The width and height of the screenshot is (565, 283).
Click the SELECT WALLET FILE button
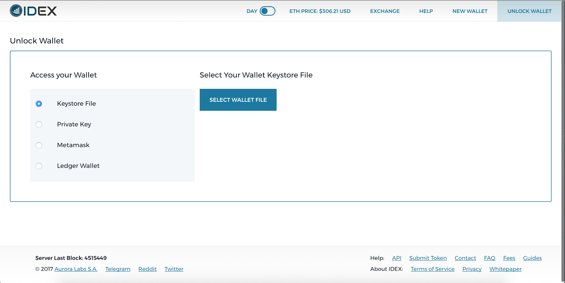238,100
